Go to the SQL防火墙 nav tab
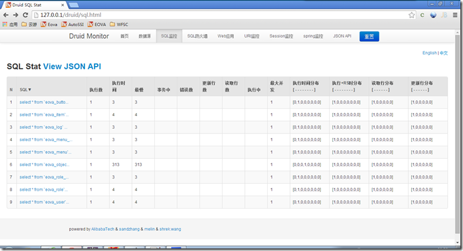This screenshot has height=251, width=463. 197,36
